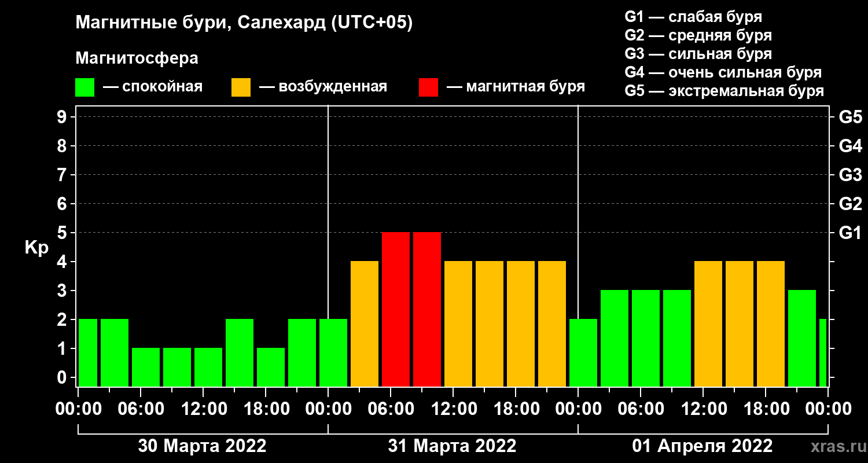Click the '30 Марта 2022' date label
The height and width of the screenshot is (463, 868).
[x=203, y=446]
